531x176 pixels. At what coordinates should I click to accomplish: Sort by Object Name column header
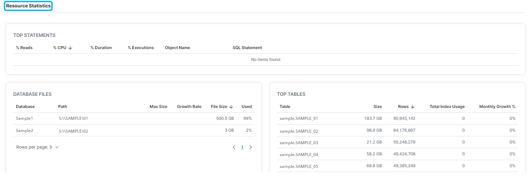pyautogui.click(x=177, y=48)
